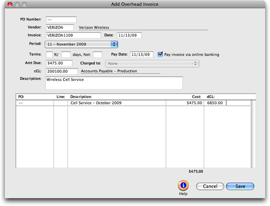Click the PO cell in first row

point(35,103)
